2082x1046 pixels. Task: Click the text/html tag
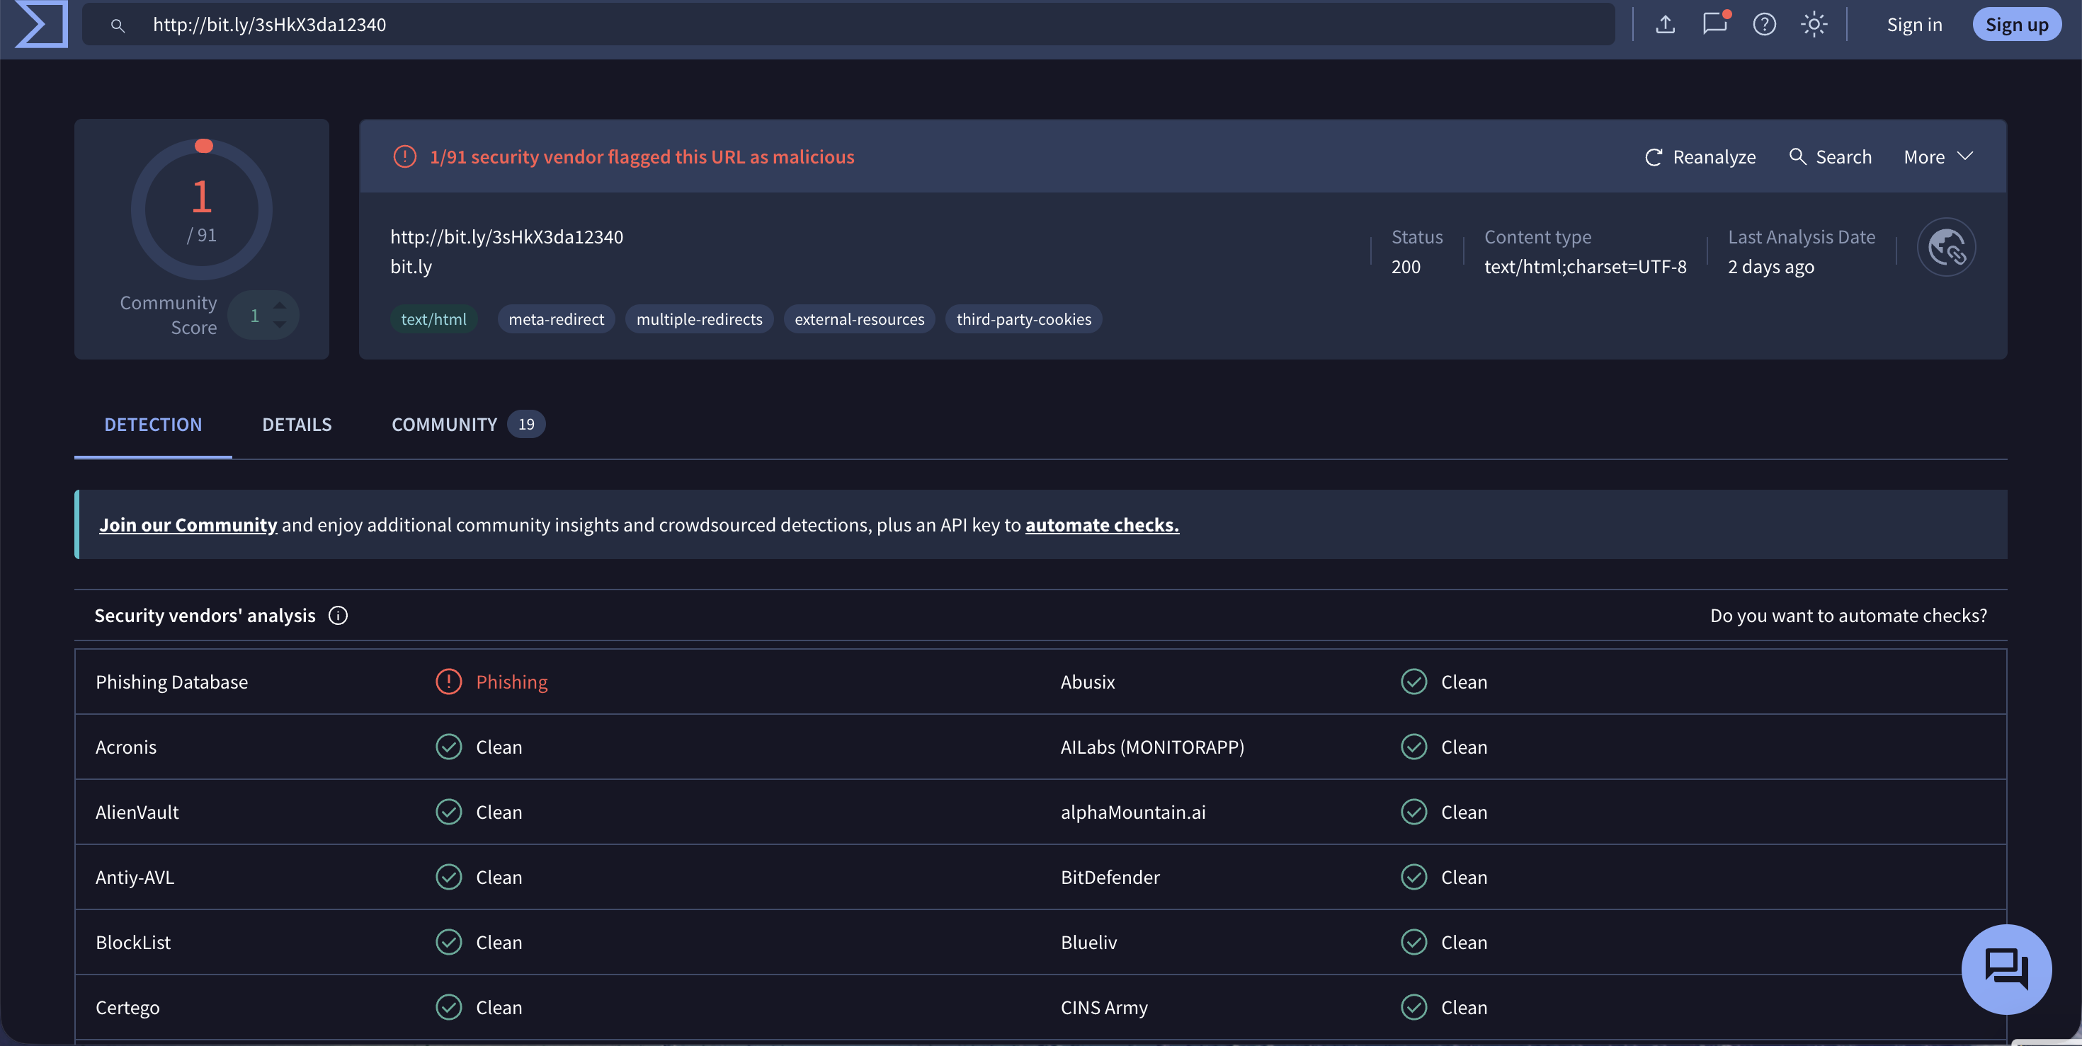click(x=434, y=319)
